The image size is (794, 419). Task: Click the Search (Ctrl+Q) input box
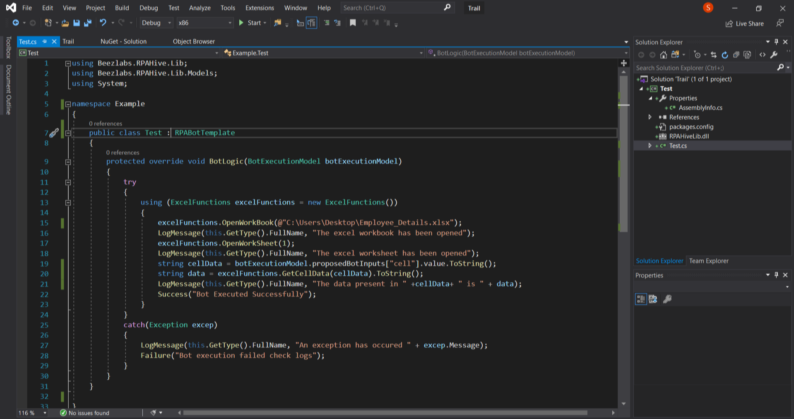[397, 8]
